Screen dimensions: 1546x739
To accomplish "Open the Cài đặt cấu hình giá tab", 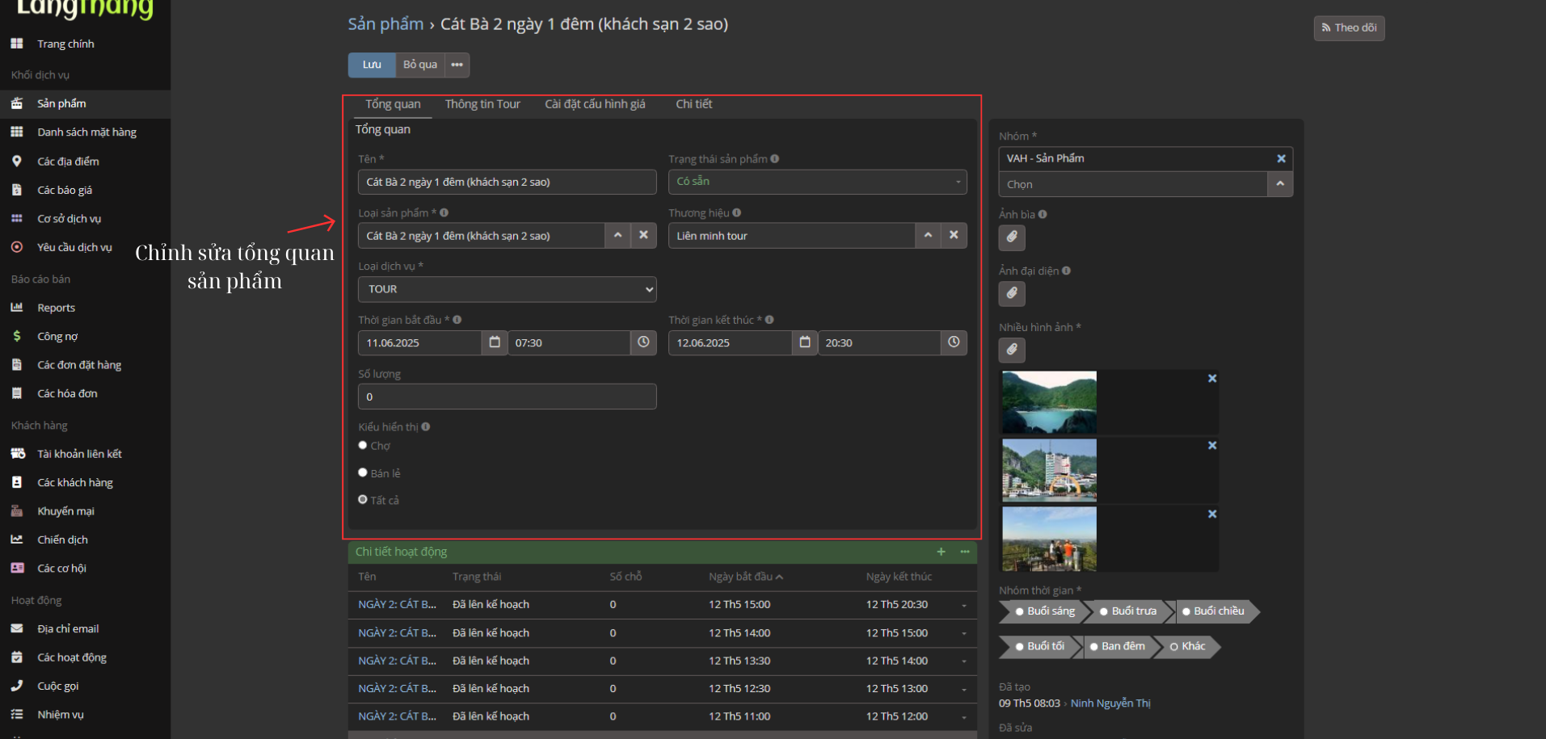I will pyautogui.click(x=595, y=104).
